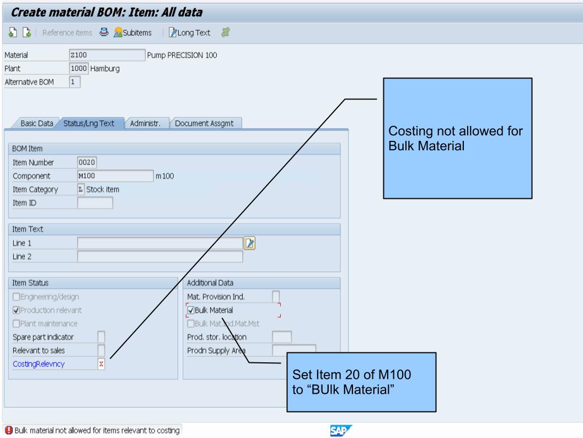Click the CostingRelevncy field containing X
This screenshot has width=583, height=438.
101,364
